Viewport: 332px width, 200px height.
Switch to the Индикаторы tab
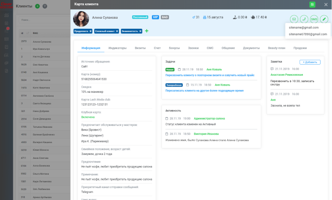tap(117, 48)
